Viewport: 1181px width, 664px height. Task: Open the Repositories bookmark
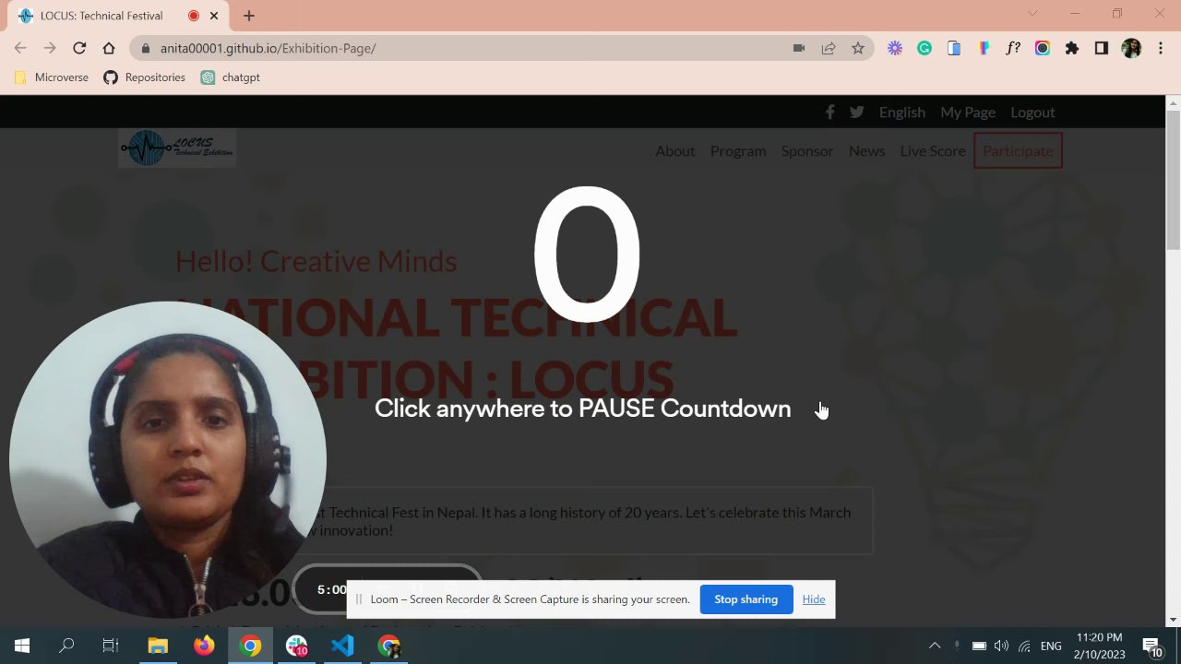click(144, 77)
